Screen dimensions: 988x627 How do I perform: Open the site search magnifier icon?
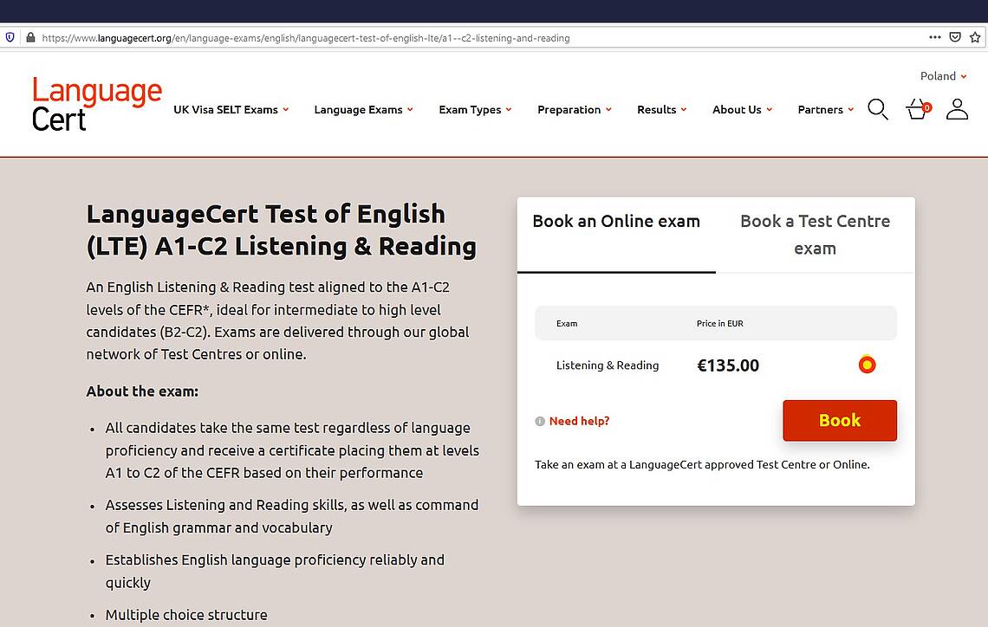pos(878,109)
